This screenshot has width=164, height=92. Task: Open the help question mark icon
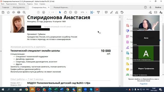[x=145, y=7]
